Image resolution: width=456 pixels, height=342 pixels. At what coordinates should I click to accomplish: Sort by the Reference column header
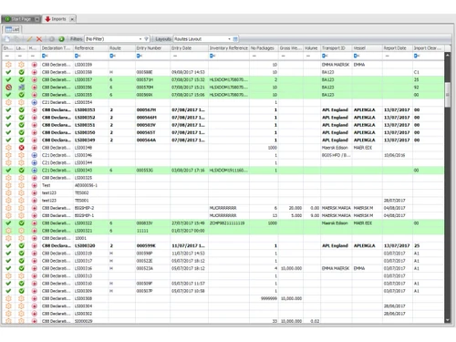click(91, 48)
